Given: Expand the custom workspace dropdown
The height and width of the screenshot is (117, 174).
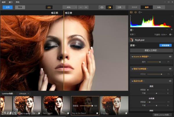Looking at the screenshot, I should click(149, 50).
